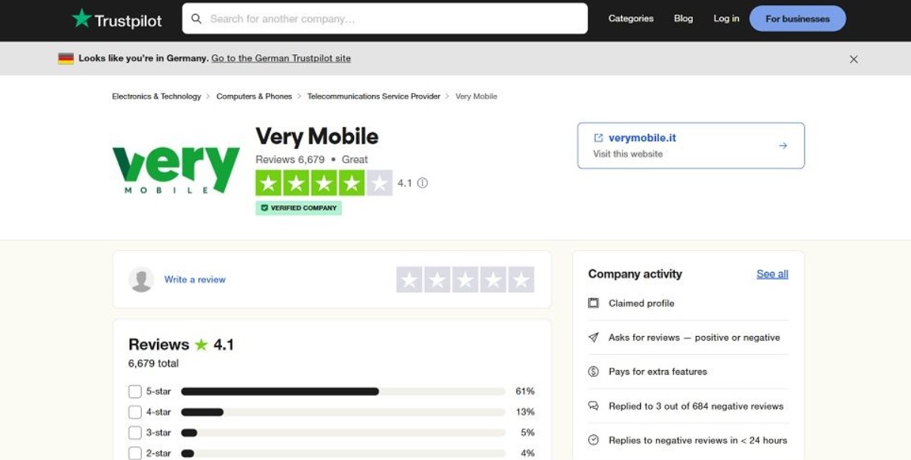Click the Replies in 24 hours clock icon
Viewport: 911px width, 460px height.
[593, 440]
